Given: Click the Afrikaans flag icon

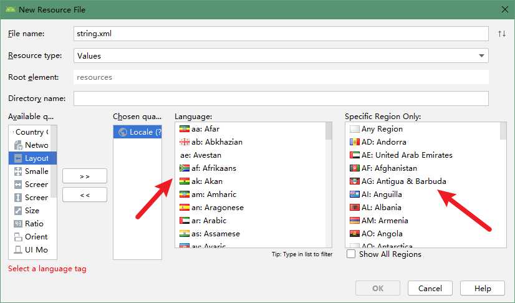Looking at the screenshot, I should (185, 168).
